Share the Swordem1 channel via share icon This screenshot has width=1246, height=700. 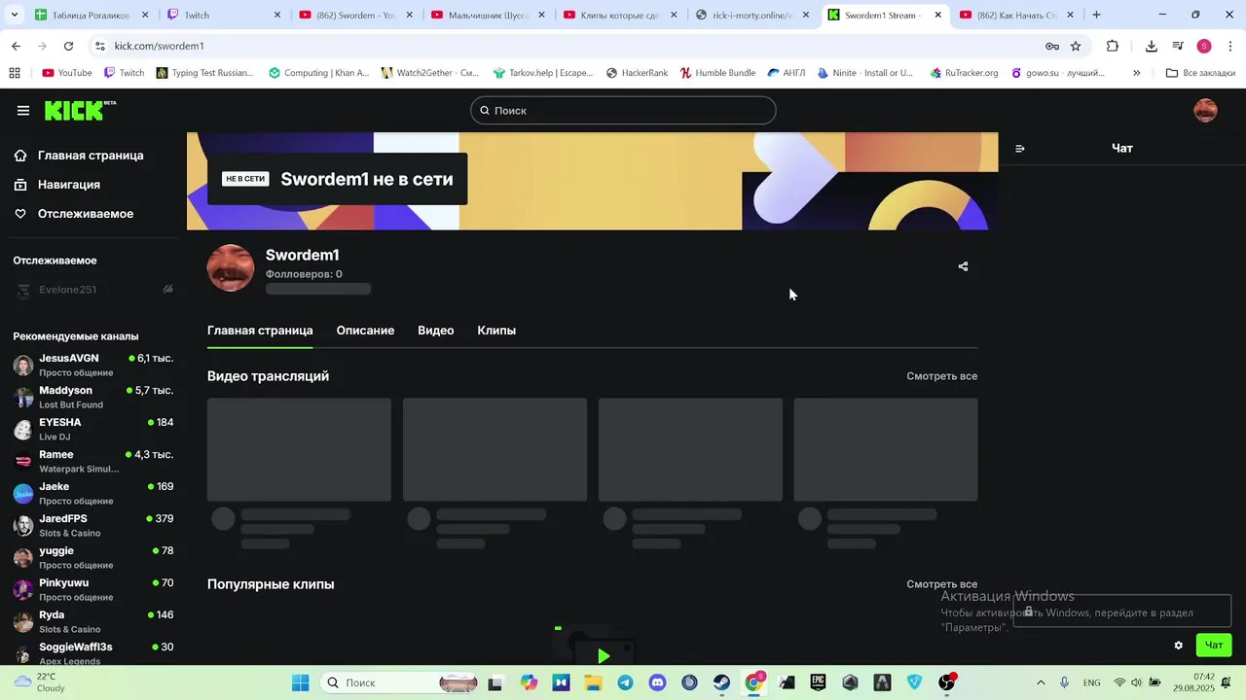963,266
